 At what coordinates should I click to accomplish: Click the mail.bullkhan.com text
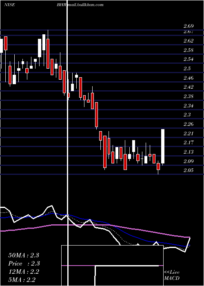click(85, 5)
